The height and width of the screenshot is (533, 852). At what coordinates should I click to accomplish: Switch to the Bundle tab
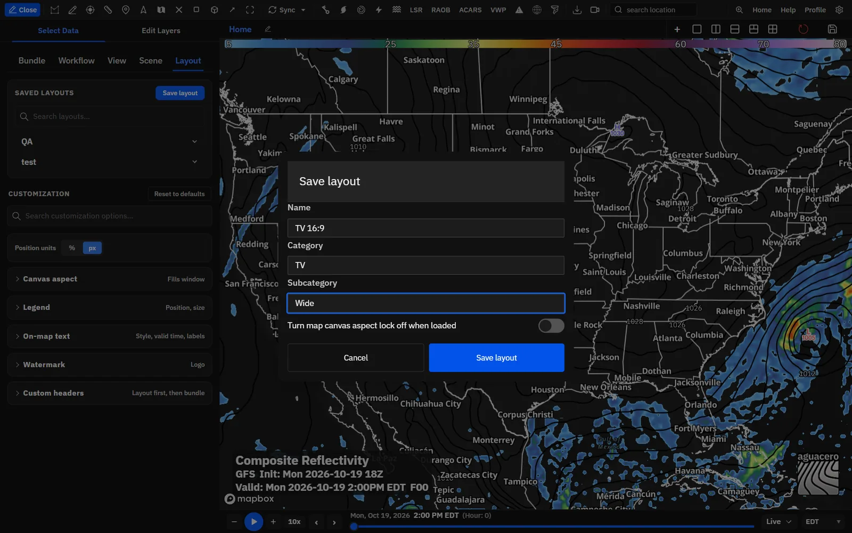pyautogui.click(x=32, y=61)
